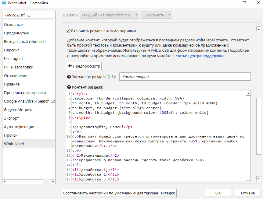Click the Поиск (Ctrl+E) search field

[29, 15]
